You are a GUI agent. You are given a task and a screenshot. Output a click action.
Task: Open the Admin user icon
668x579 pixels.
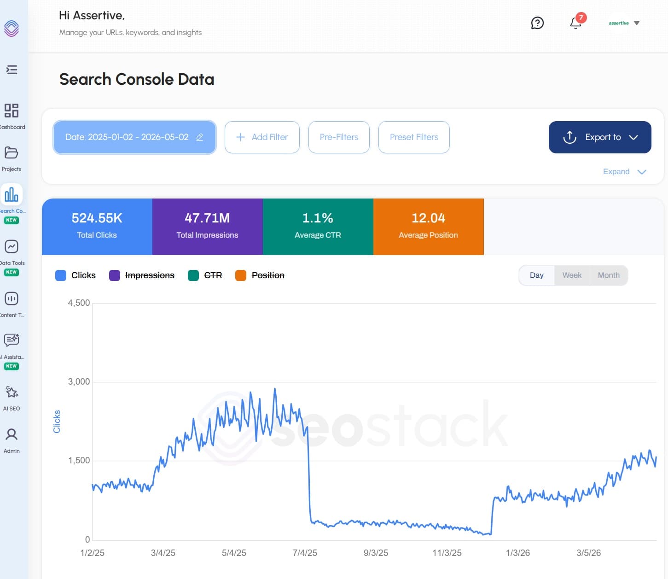[12, 434]
